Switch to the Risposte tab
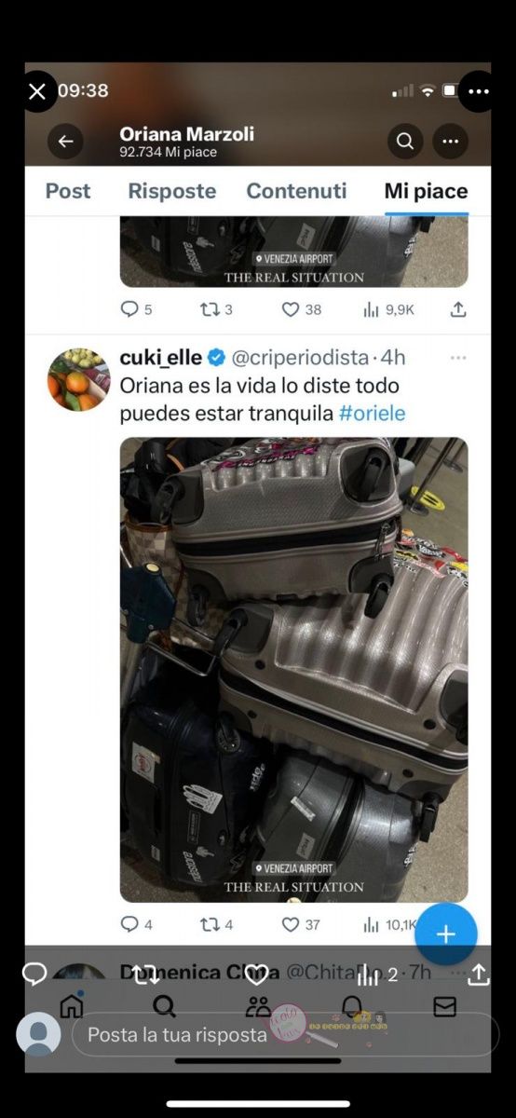The image size is (516, 1118). pyautogui.click(x=171, y=191)
